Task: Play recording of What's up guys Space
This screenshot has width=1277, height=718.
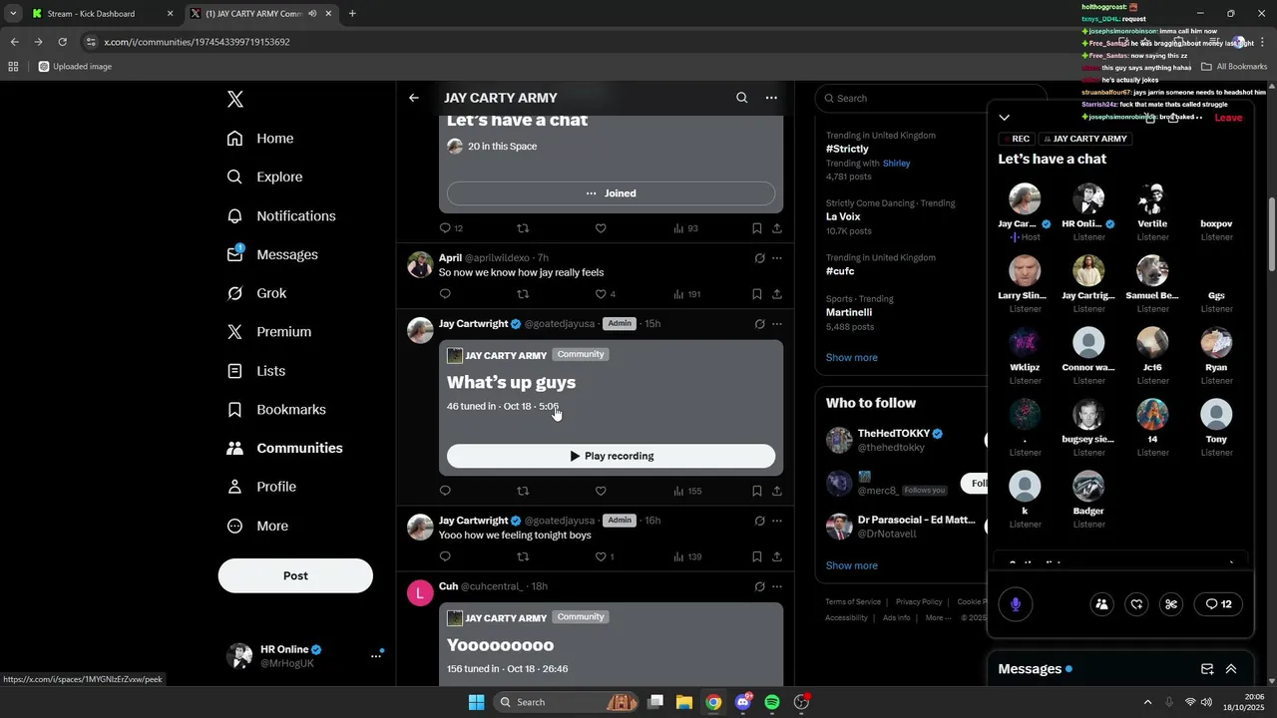Action: click(x=611, y=456)
